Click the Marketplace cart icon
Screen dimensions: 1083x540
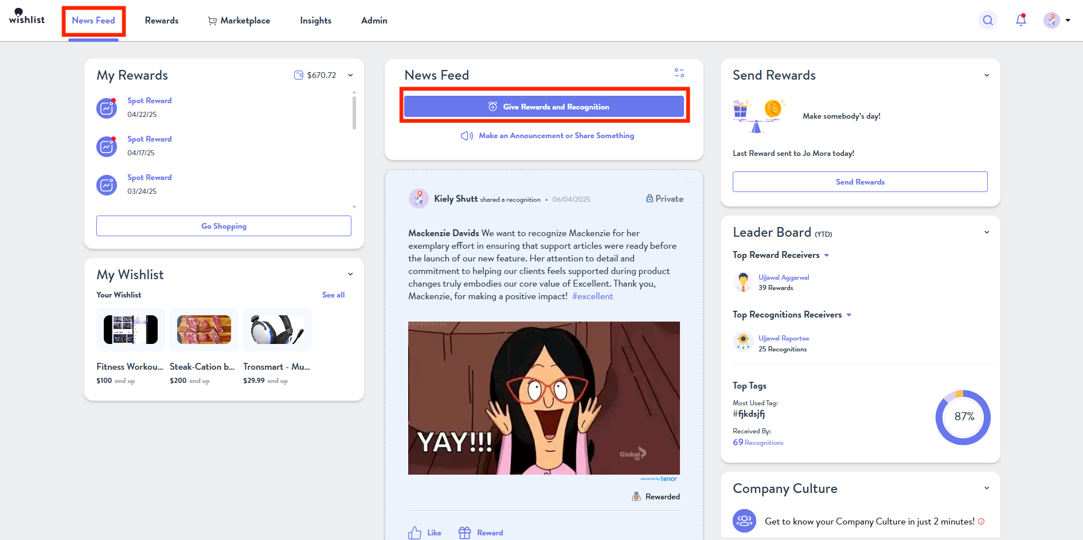pyautogui.click(x=212, y=21)
